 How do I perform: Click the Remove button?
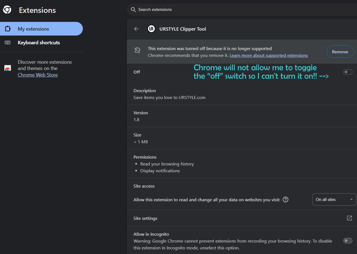(x=340, y=52)
